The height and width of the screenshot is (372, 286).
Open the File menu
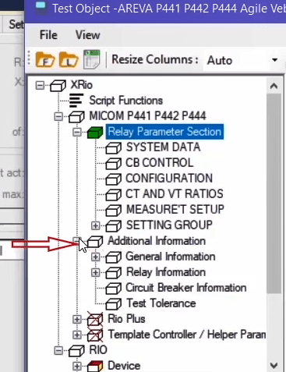48,35
